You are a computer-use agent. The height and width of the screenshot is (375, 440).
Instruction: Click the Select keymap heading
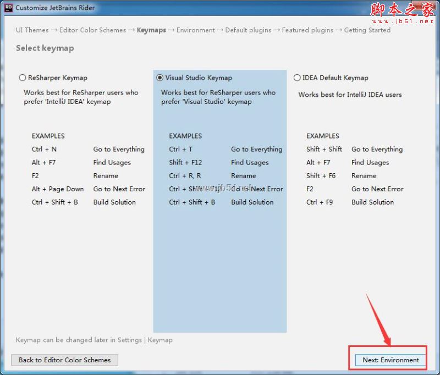pyautogui.click(x=45, y=48)
